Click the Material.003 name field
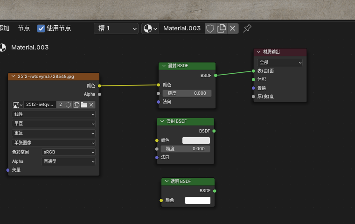 [x=182, y=28]
